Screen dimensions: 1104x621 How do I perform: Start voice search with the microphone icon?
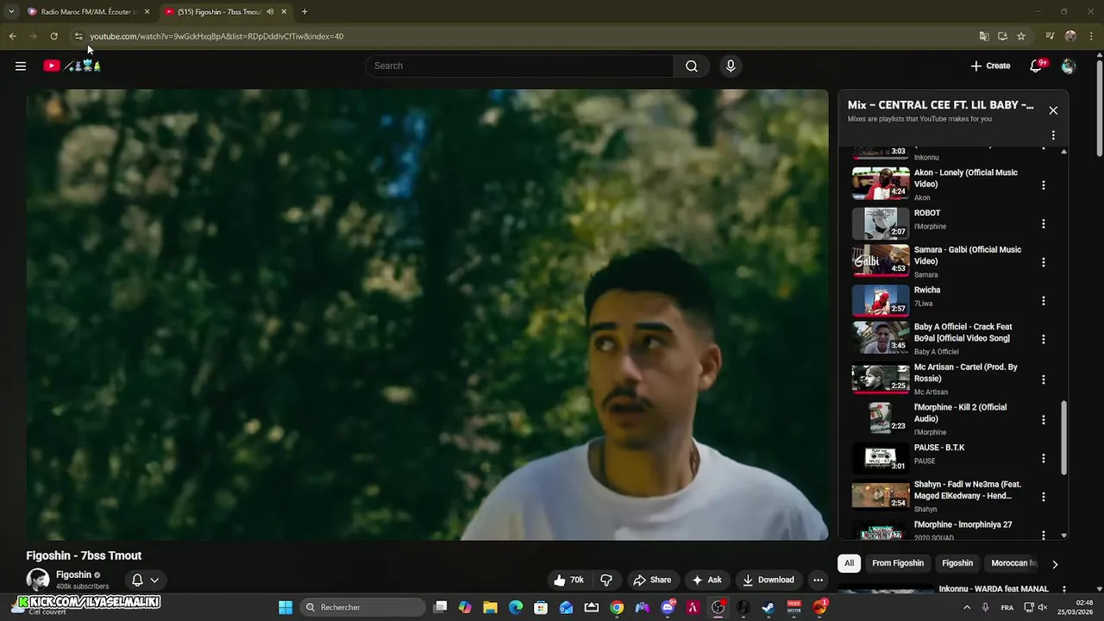coord(731,66)
